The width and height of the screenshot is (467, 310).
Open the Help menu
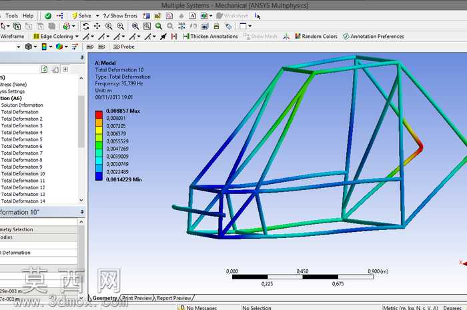tap(28, 16)
